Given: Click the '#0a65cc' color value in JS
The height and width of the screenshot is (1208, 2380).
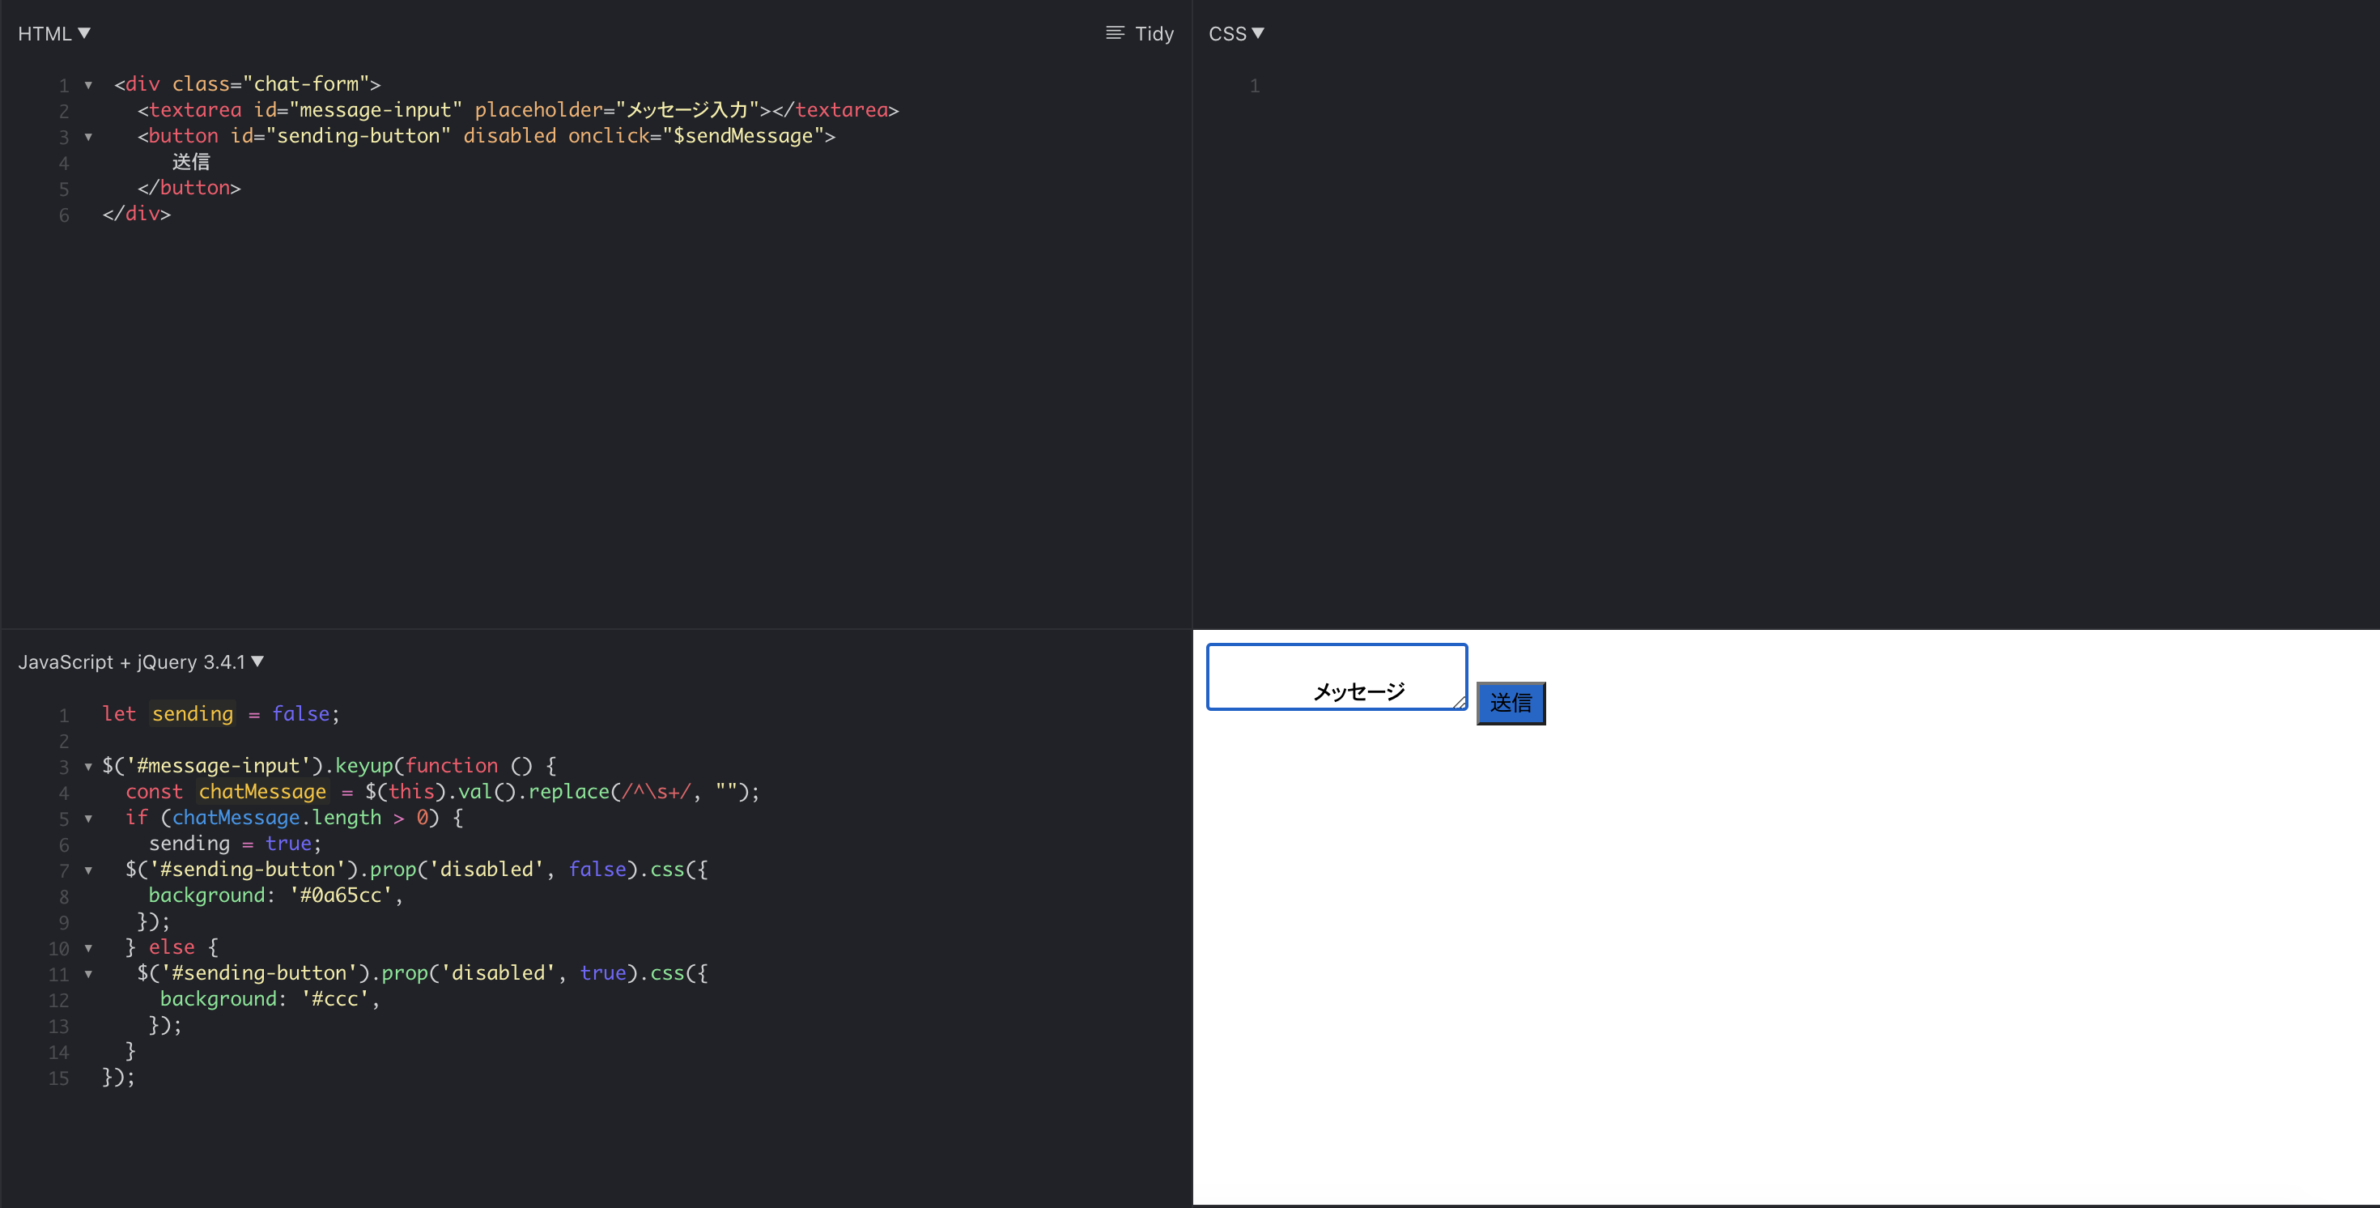Looking at the screenshot, I should click(340, 895).
